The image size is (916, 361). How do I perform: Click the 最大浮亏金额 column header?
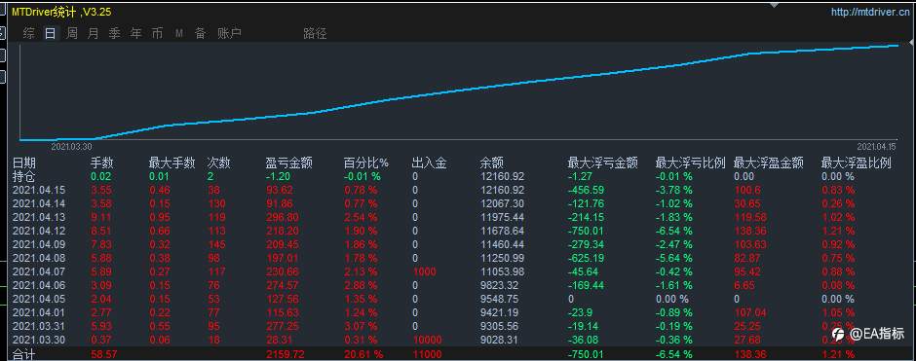[x=602, y=163]
